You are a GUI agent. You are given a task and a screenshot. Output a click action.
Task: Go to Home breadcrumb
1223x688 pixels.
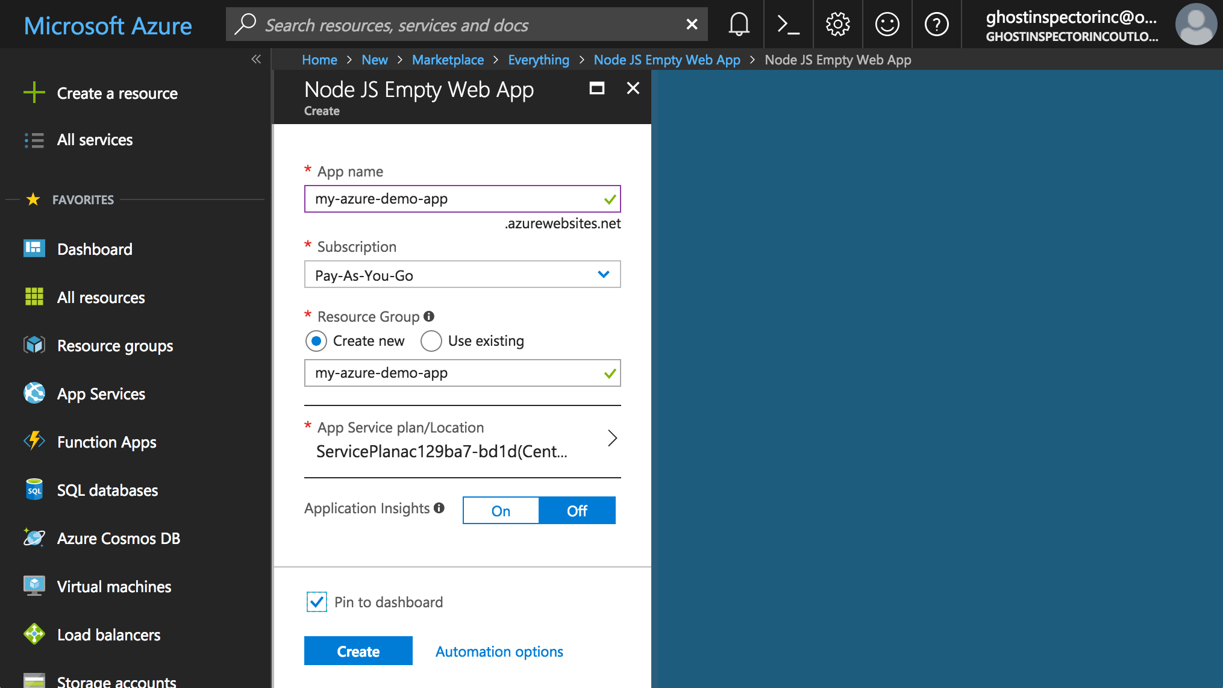point(319,60)
